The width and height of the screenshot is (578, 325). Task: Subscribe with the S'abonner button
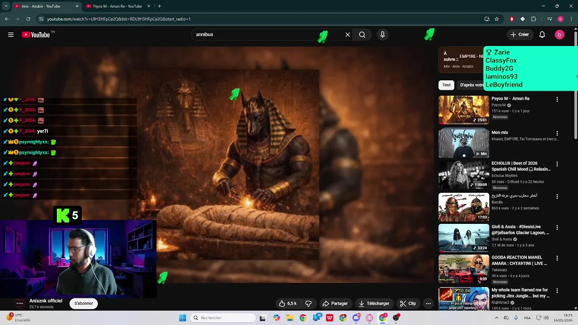[x=84, y=303]
